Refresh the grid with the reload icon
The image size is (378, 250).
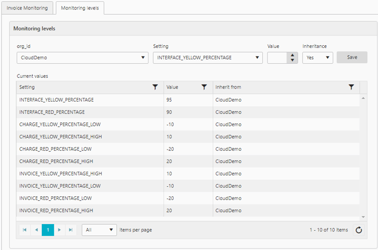click(x=359, y=230)
